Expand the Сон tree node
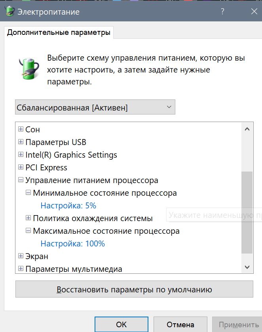Screen dimensions: 262x332 (x=21, y=130)
